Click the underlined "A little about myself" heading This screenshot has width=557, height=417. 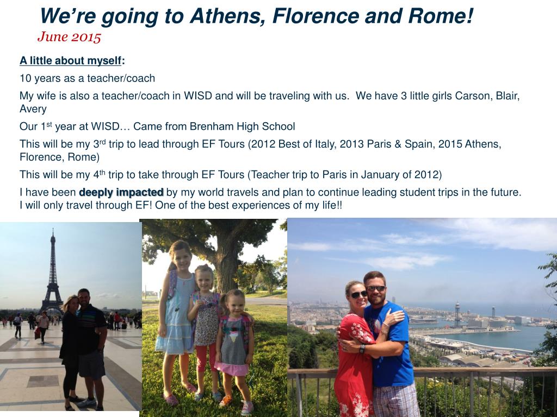(70, 61)
